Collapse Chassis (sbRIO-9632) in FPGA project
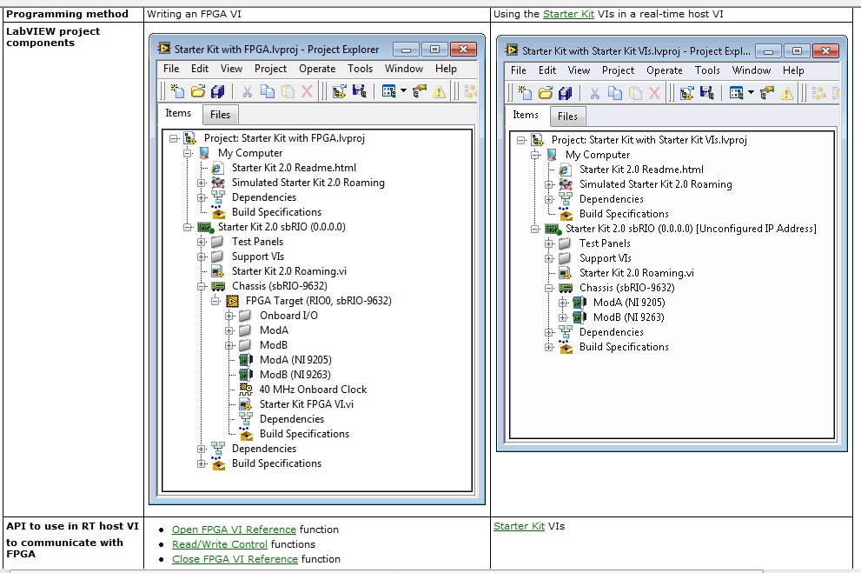 [x=202, y=286]
